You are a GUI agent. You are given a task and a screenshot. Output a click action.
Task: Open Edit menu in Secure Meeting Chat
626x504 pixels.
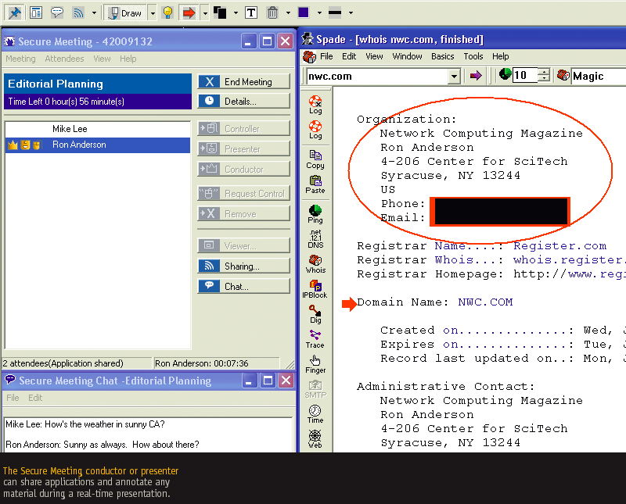(x=35, y=398)
